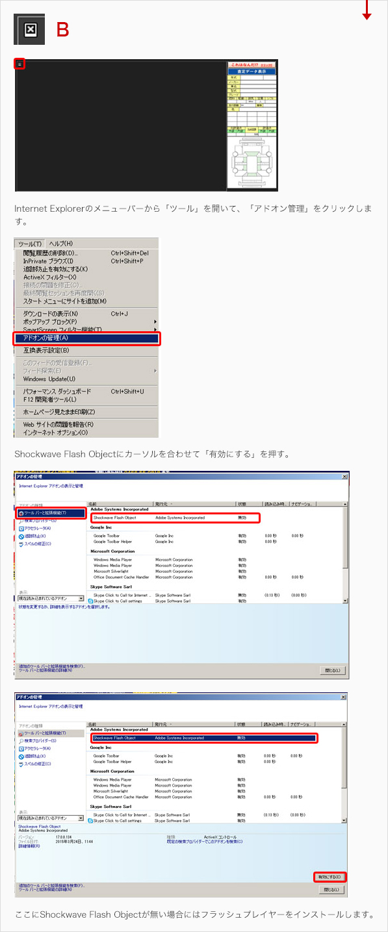Click 閉じる(L) in dialog without 有効にする button
The height and width of the screenshot is (932, 388).
tap(333, 670)
